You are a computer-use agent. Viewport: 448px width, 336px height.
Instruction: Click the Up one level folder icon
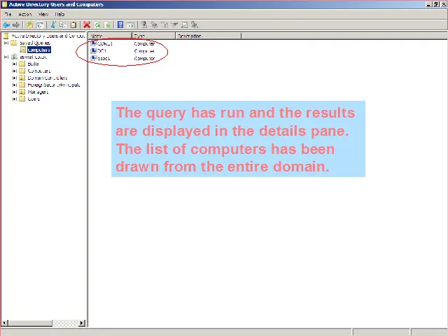29,25
